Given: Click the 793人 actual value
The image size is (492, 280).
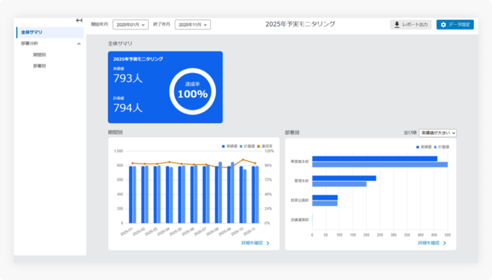Looking at the screenshot, I should [x=128, y=78].
